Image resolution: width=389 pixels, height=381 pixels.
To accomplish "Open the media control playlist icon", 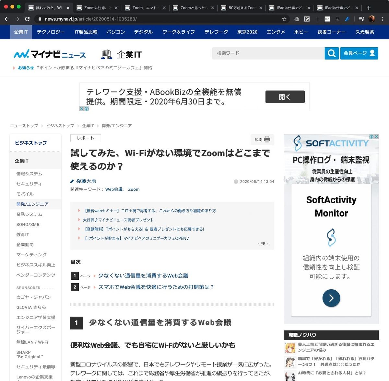I will tap(361, 19).
